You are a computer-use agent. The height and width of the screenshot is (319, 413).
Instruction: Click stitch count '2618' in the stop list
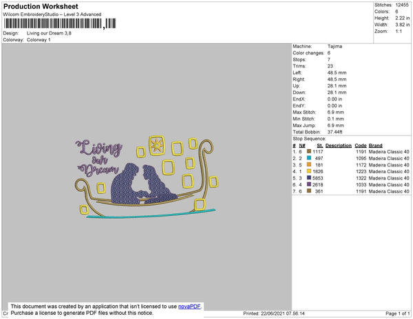coord(317,185)
